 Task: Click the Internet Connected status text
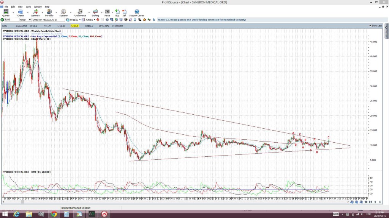coord(76,208)
